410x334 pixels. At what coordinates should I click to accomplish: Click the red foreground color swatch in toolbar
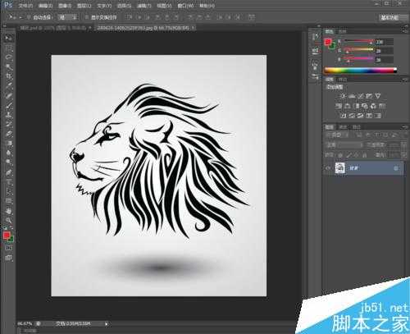[7, 235]
